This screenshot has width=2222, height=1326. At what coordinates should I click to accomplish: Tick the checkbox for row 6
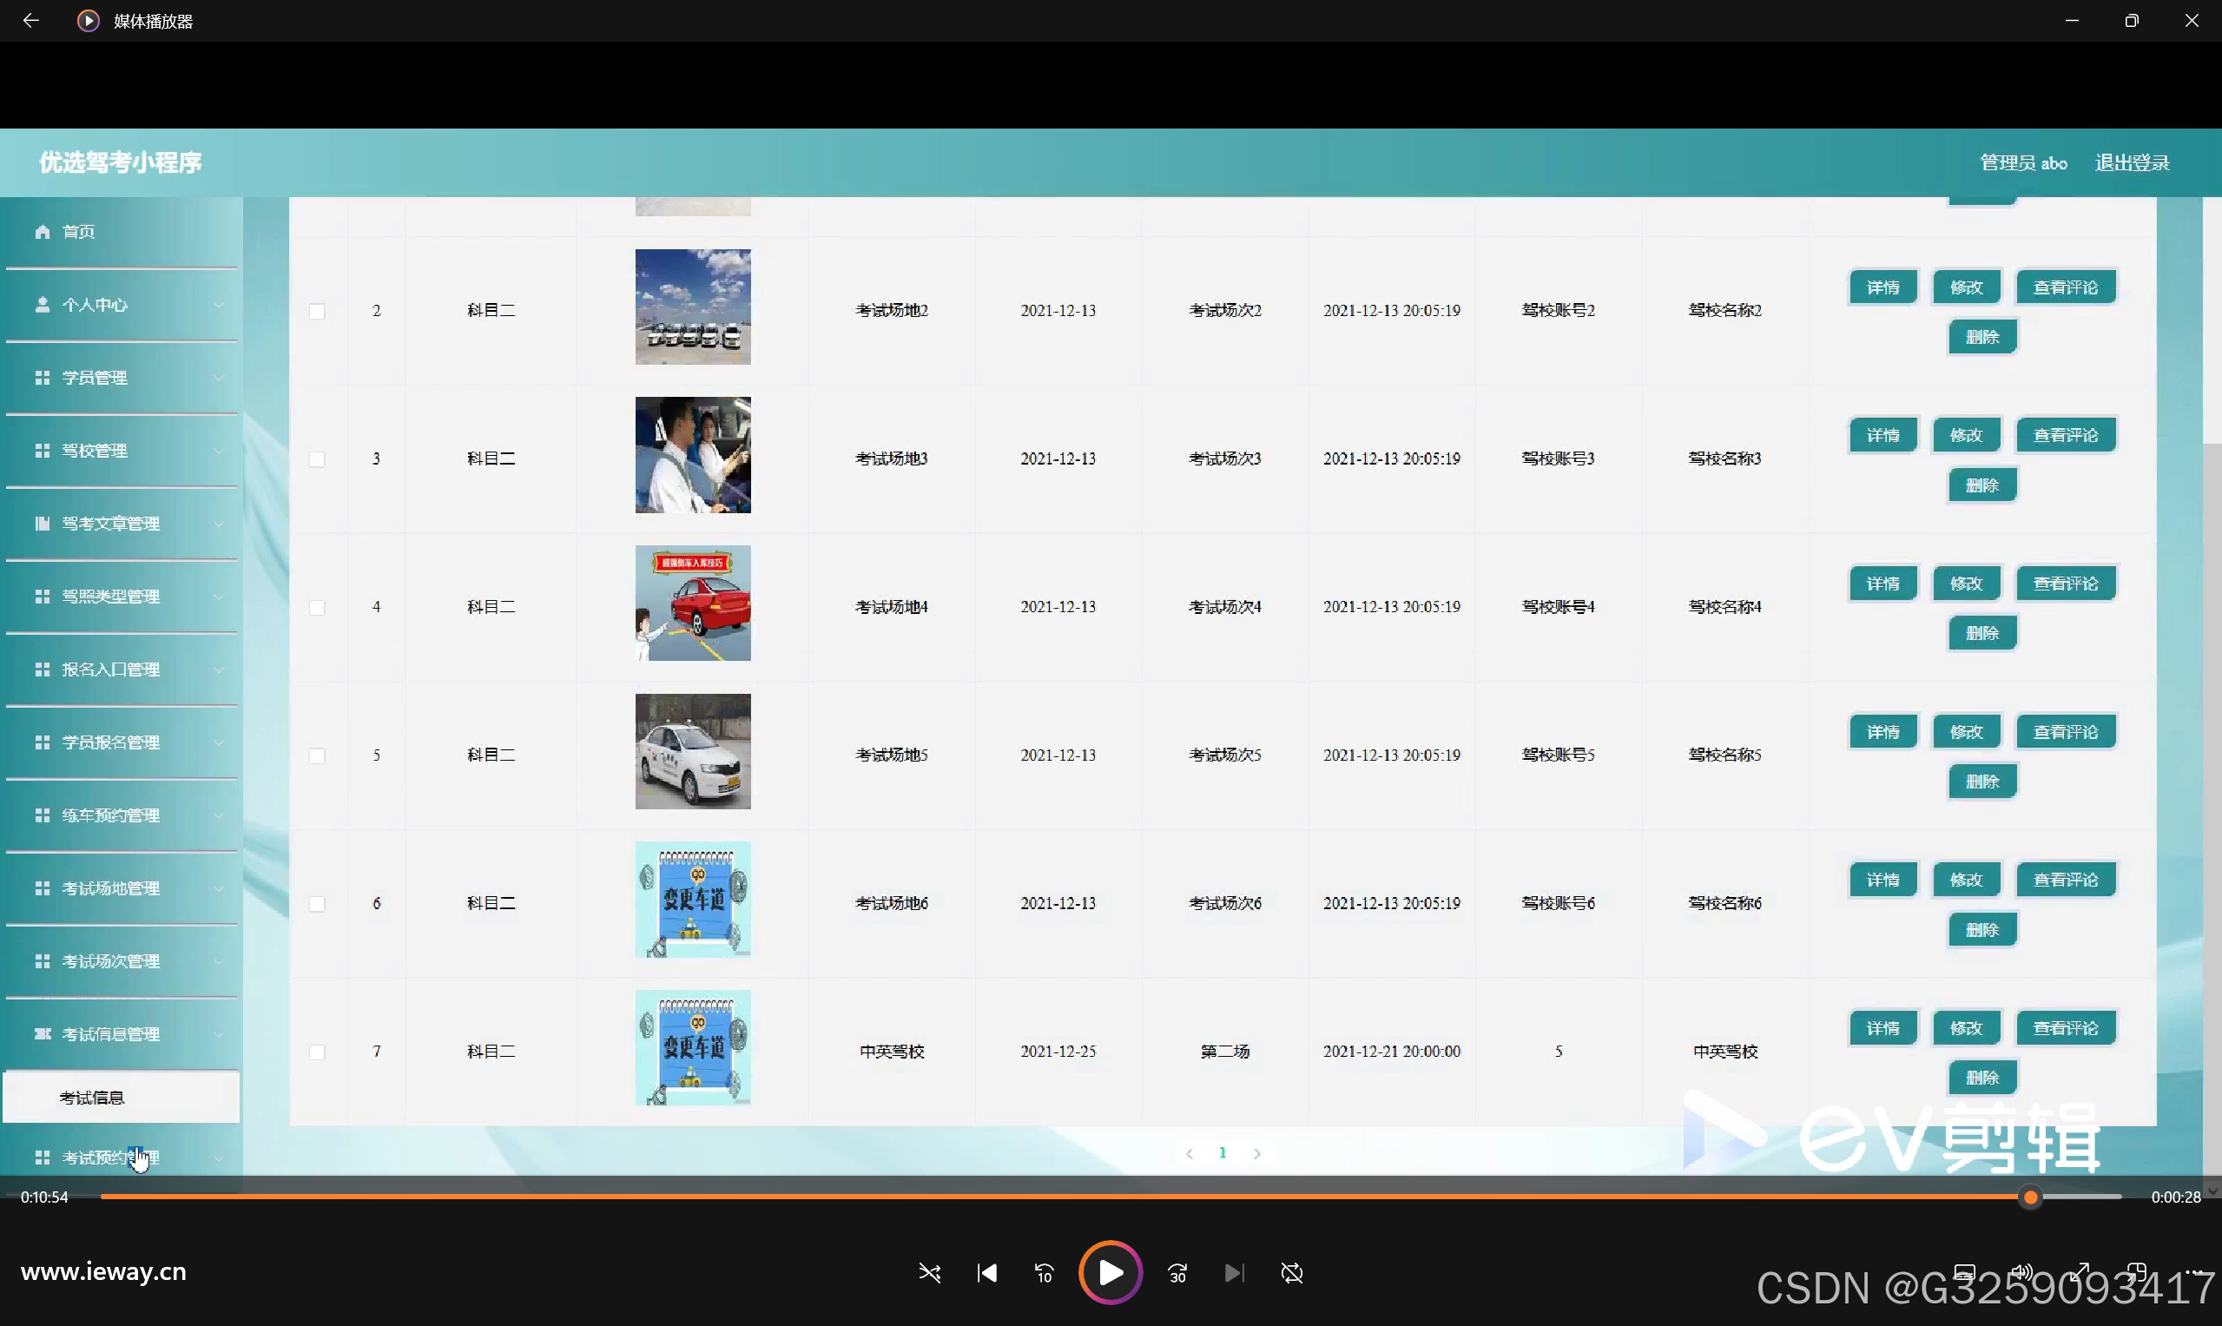(317, 904)
